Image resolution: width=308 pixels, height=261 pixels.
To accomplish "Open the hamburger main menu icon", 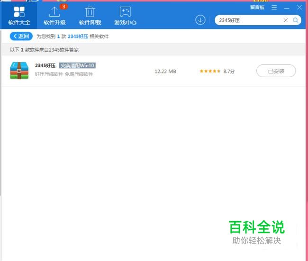I will coord(274,8).
